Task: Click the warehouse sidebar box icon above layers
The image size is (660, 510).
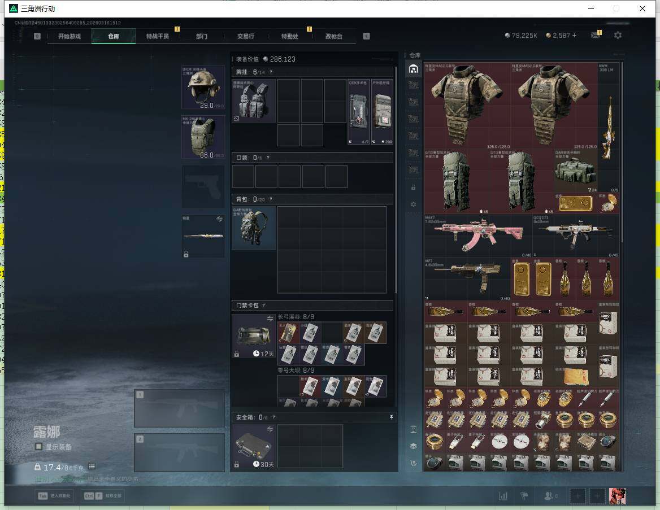Action: tap(413, 429)
